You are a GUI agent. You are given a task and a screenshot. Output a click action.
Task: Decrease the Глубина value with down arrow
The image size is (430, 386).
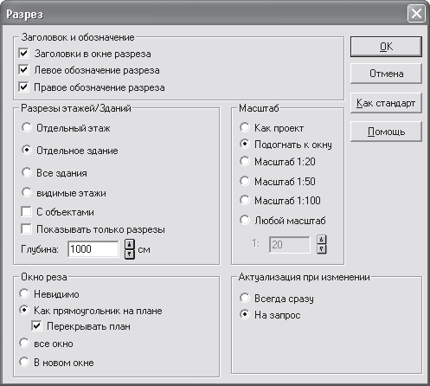click(x=130, y=254)
